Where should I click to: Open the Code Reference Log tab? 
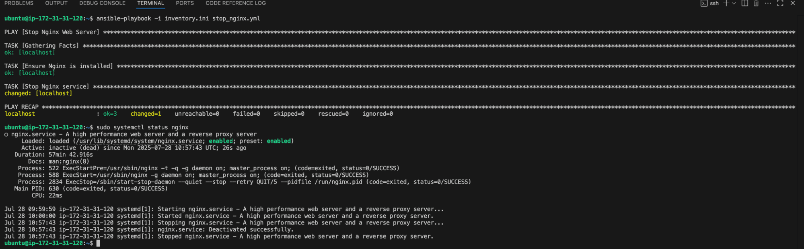point(236,3)
